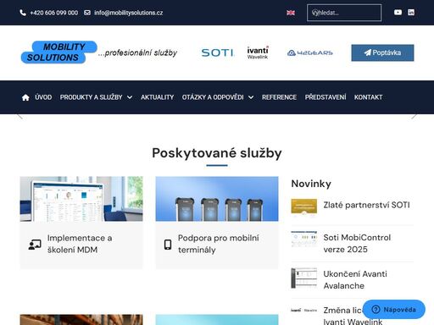This screenshot has width=434, height=325.
Task: Click the info@mobilitysolutions.cz email link
Action: point(129,13)
